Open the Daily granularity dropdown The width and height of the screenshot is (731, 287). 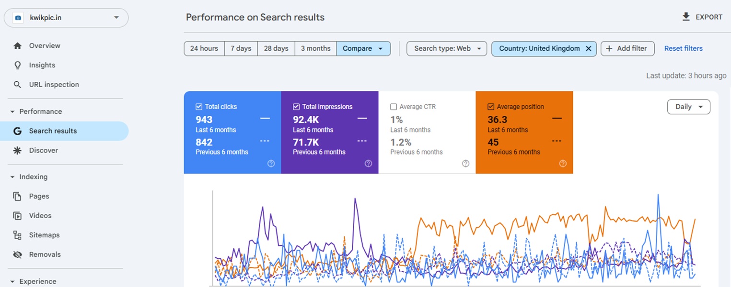click(x=688, y=107)
